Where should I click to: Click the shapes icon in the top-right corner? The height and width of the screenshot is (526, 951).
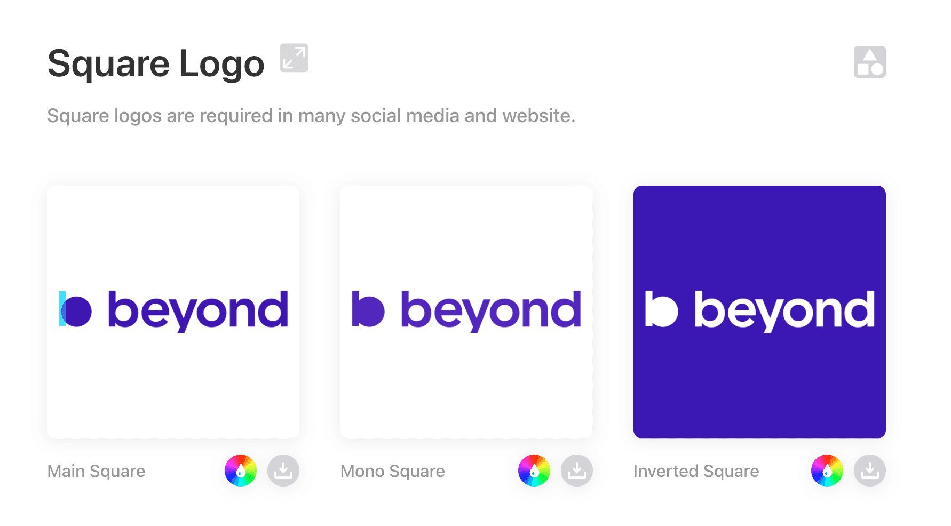[x=869, y=62]
